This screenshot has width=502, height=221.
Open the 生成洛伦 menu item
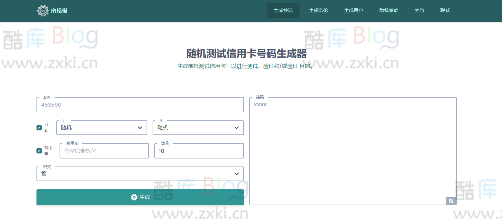point(318,10)
